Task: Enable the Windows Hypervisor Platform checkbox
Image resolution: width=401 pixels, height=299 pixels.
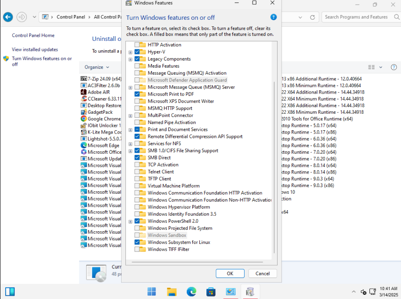Action: point(137,207)
